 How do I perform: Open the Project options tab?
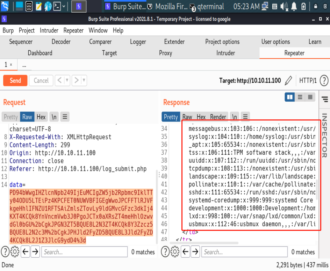pyautogui.click(x=222, y=42)
